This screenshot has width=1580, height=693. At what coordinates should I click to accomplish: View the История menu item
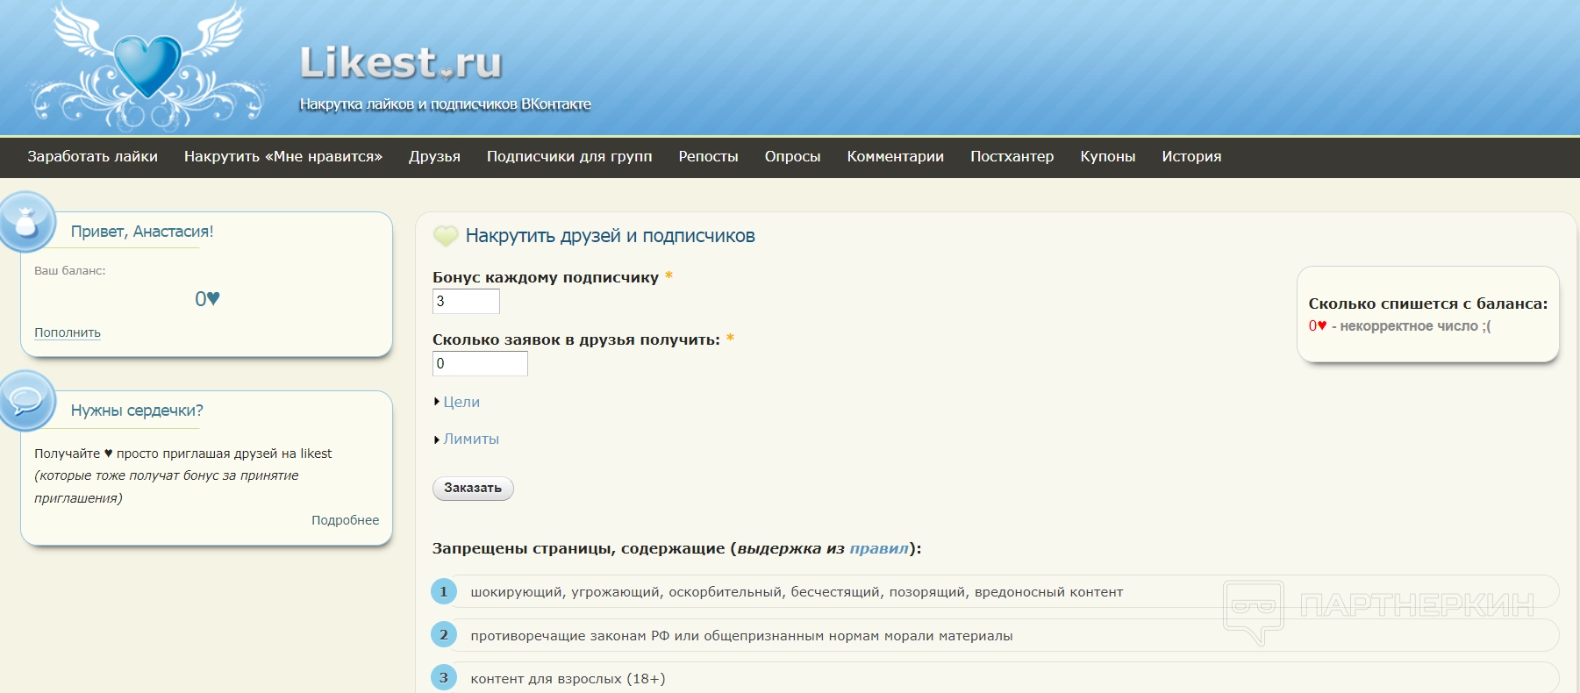click(1191, 156)
